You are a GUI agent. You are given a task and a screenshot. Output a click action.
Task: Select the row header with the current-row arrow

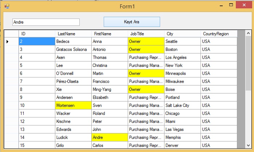[x=11, y=41]
